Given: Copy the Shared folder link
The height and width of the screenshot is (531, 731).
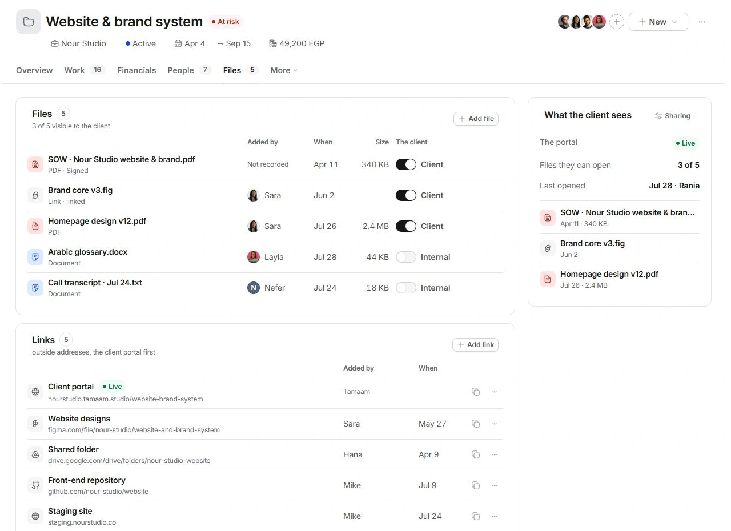Looking at the screenshot, I should tap(476, 454).
